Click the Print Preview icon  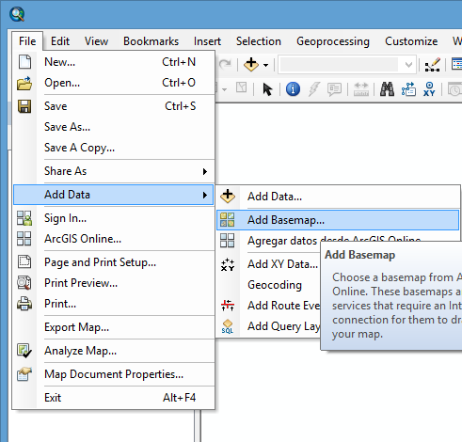point(24,283)
